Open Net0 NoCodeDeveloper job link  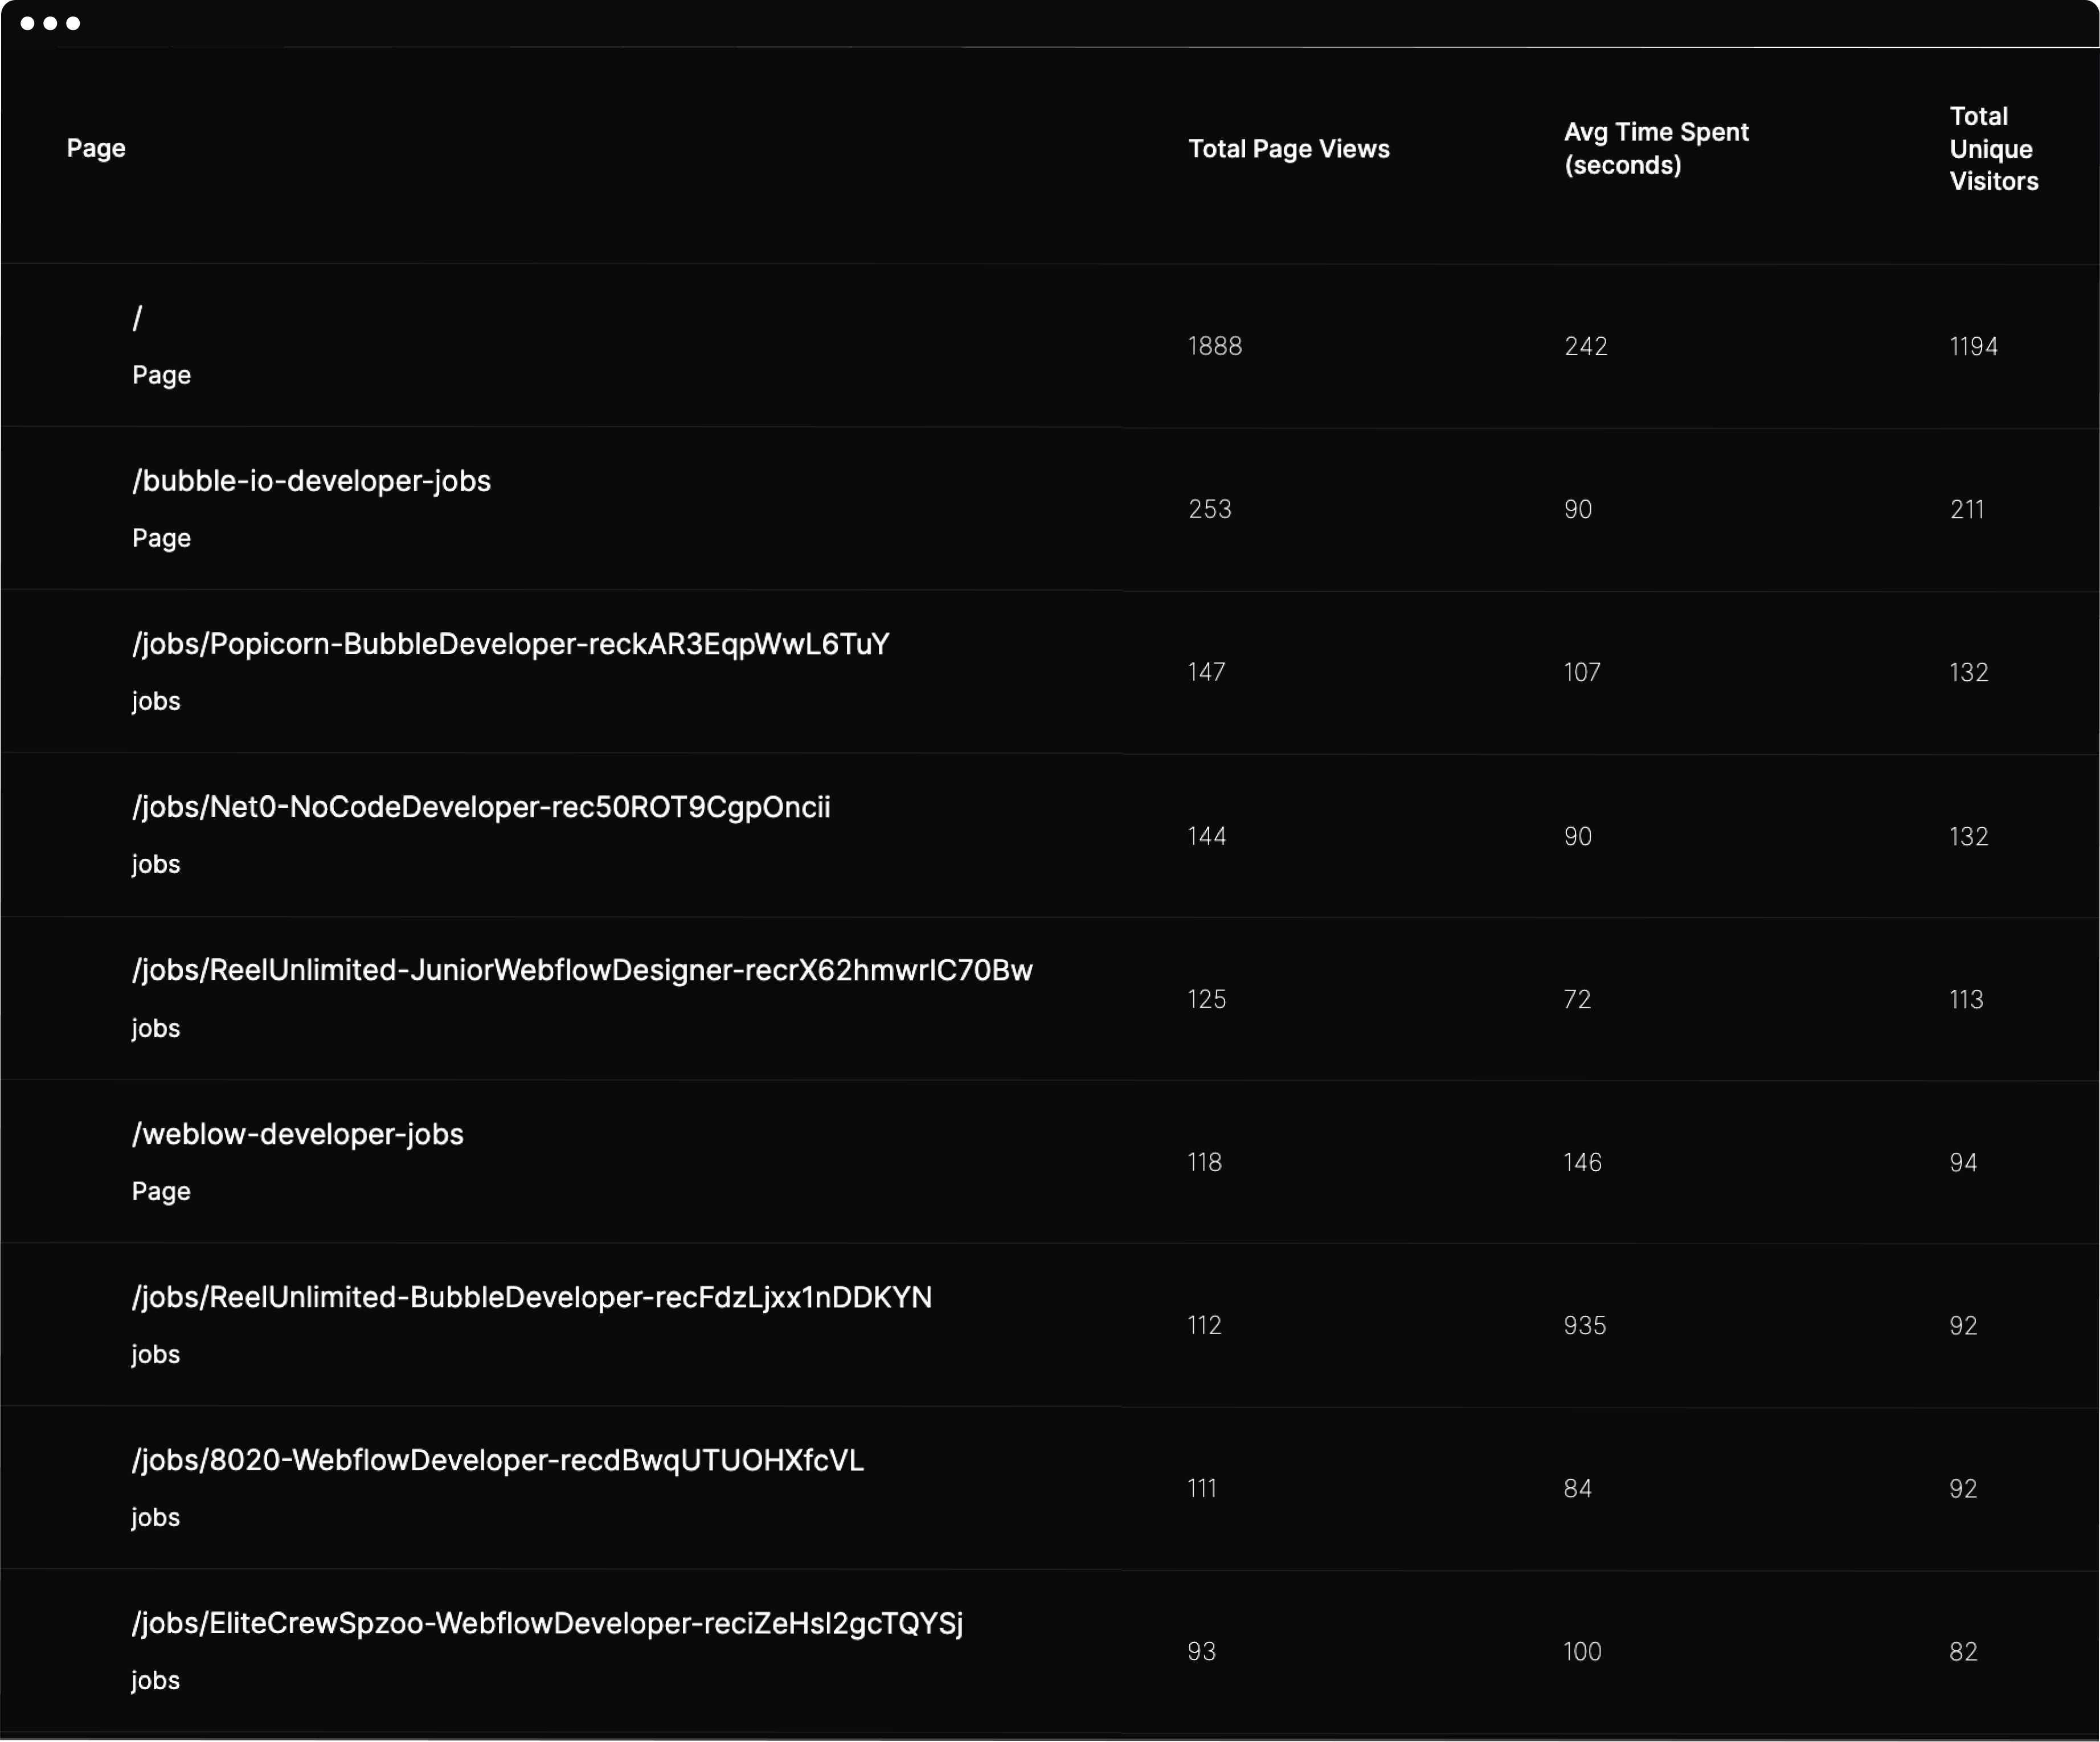480,807
